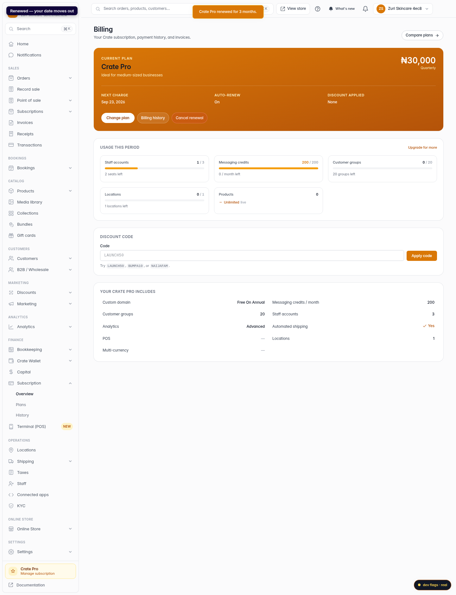
Task: Click the NAIJAFAM suggested code
Action: coord(160,266)
